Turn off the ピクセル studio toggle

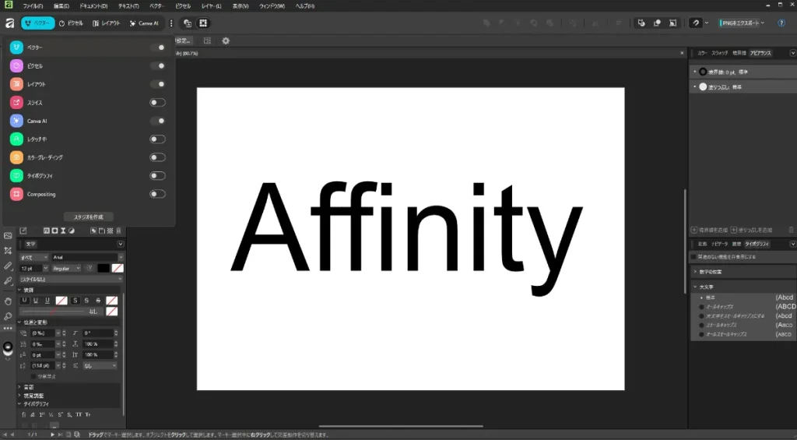tap(157, 66)
